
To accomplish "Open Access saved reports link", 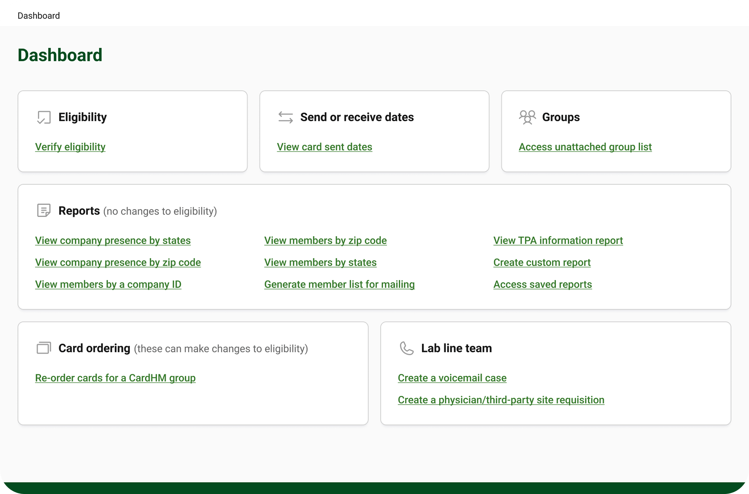I will [x=542, y=284].
